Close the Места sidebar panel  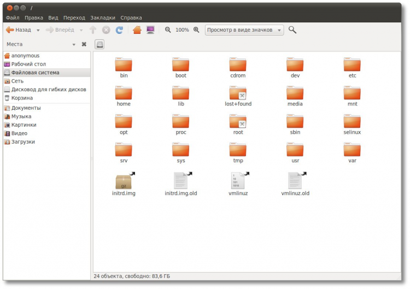pos(84,44)
